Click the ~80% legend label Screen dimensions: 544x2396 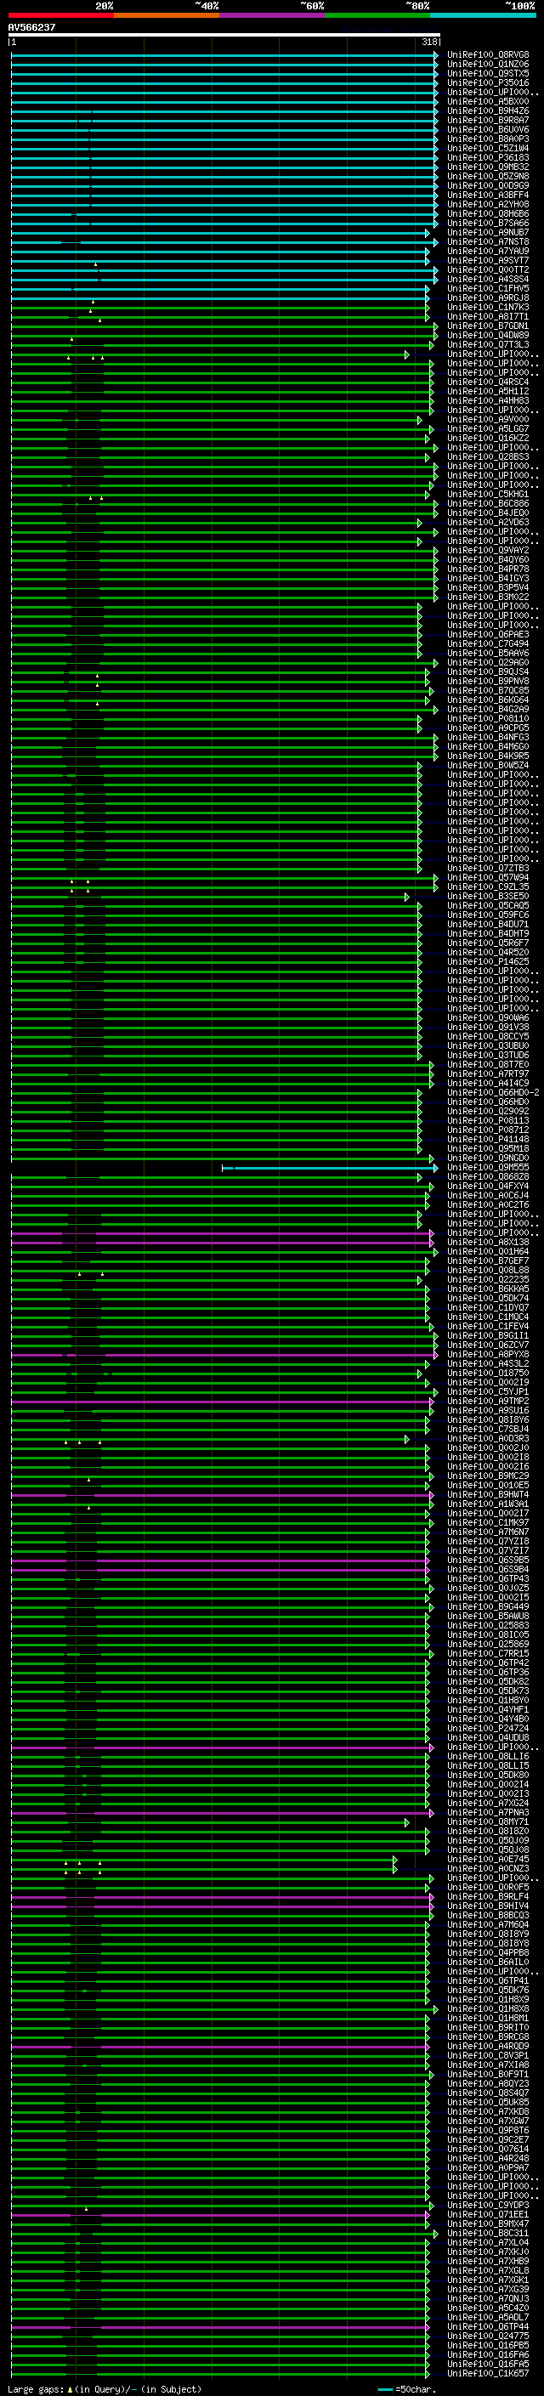coord(417,6)
